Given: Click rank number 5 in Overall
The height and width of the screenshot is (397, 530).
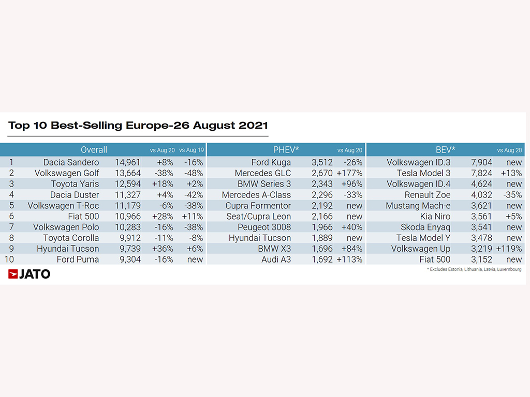Looking at the screenshot, I should tap(11, 206).
